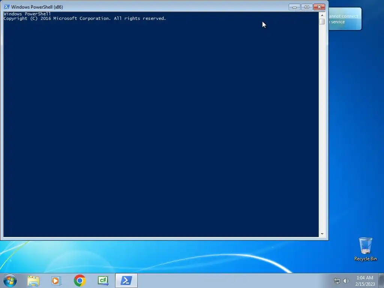Screen dimensions: 384x288
Task: Close the PowerShell window
Action: [319, 7]
